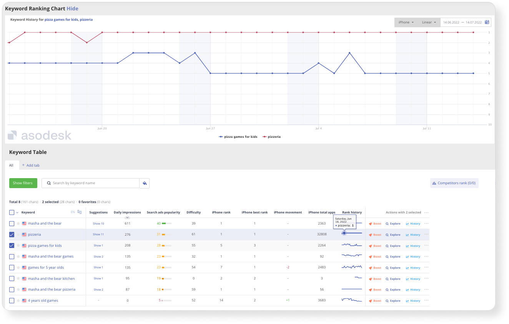This screenshot has width=509, height=324.
Task: Click the color tag icon beside the search field
Action: pos(145,183)
